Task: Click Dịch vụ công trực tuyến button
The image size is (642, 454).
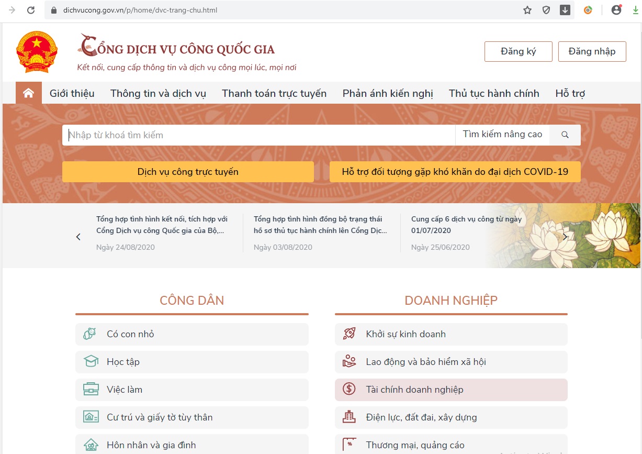Action: click(x=188, y=172)
